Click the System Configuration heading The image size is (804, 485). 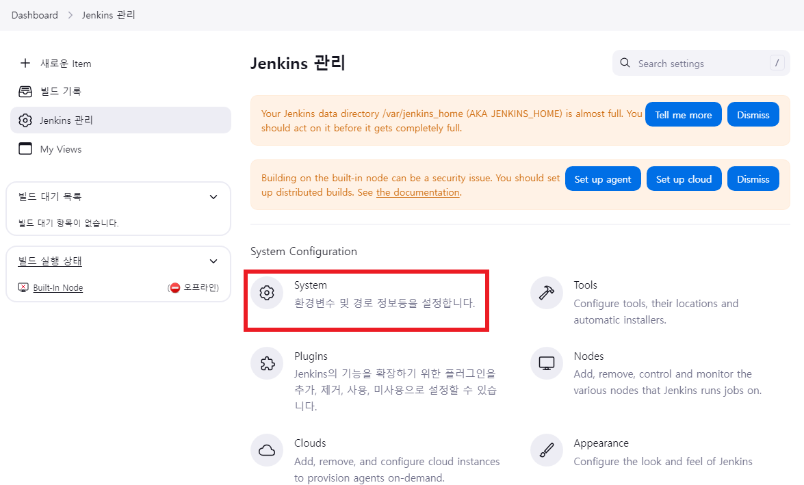(x=304, y=251)
